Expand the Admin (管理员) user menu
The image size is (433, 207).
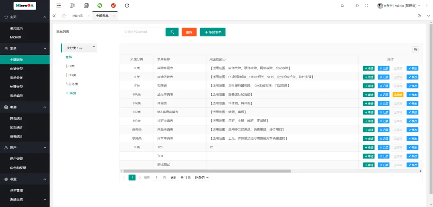[399, 6]
